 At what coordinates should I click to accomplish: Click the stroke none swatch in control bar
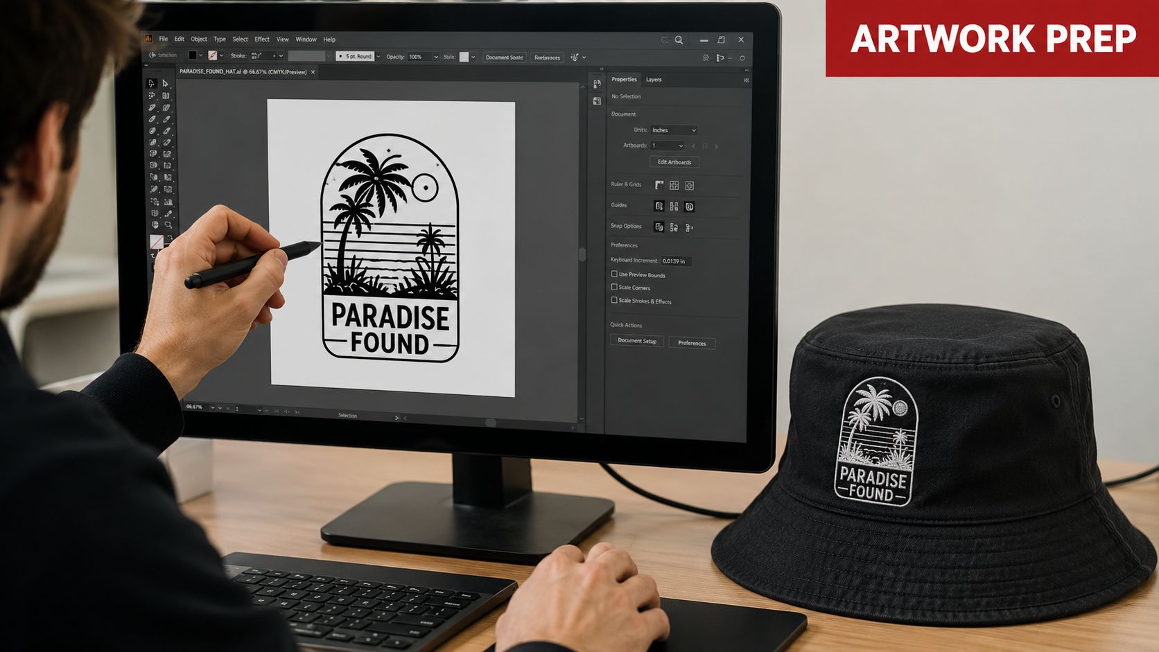point(213,55)
